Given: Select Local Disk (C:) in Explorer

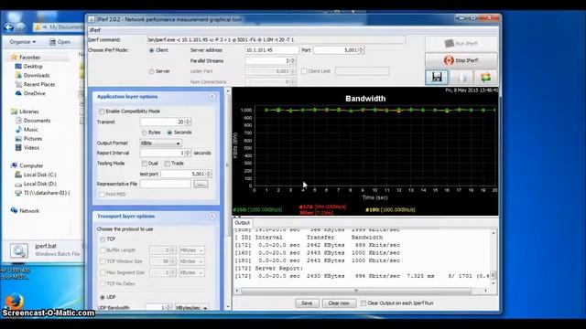Looking at the screenshot, I should pos(39,175).
